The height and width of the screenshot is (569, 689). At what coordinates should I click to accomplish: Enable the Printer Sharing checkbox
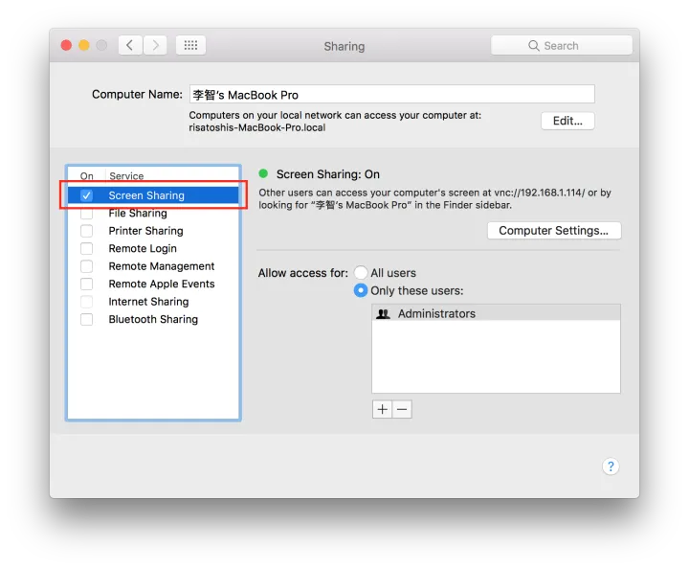coord(86,231)
